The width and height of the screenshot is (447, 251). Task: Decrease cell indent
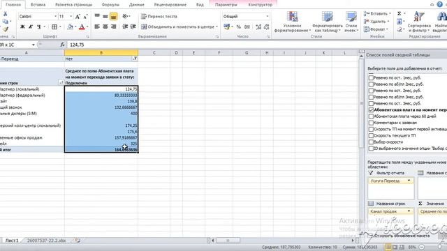(x=125, y=26)
